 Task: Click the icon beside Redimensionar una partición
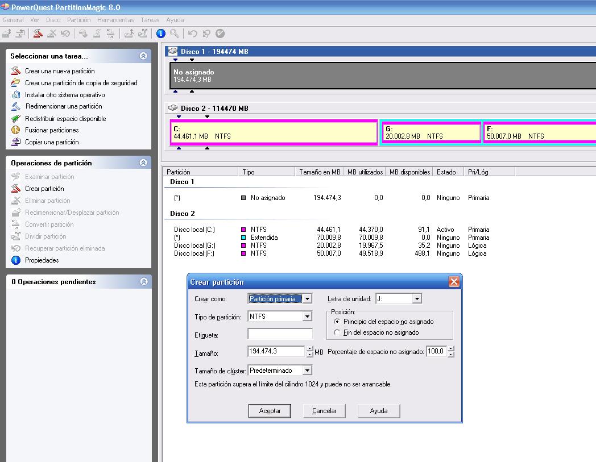15,106
